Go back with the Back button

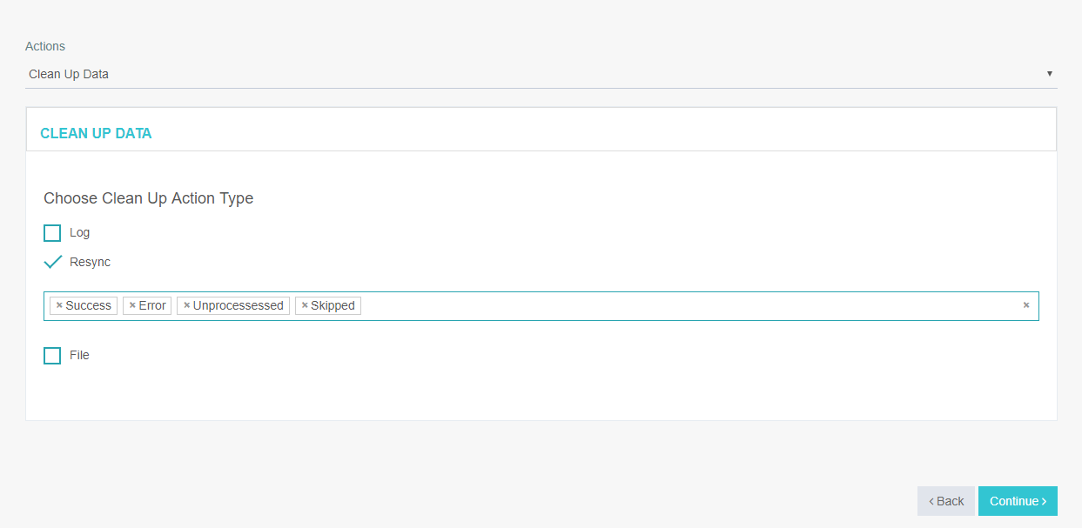pyautogui.click(x=946, y=501)
